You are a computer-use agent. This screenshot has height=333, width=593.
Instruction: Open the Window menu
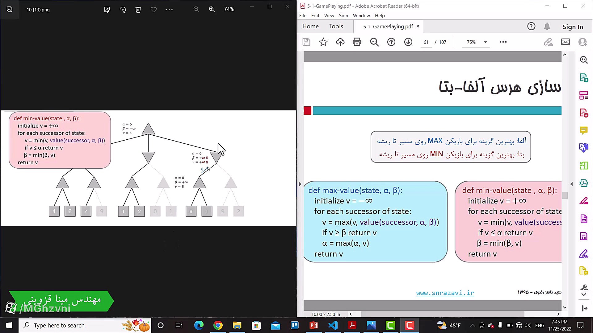tap(361, 16)
